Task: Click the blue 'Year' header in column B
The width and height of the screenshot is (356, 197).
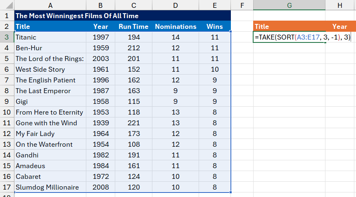Action: 101,26
